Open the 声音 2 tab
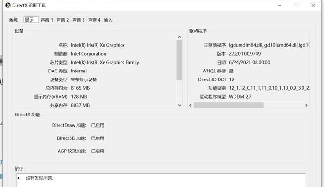 (63, 20)
